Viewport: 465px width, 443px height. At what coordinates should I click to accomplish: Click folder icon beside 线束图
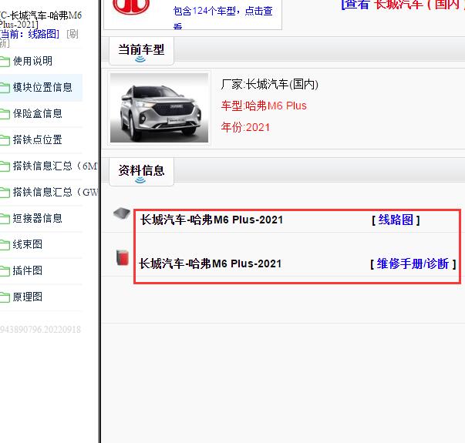[x=5, y=245]
